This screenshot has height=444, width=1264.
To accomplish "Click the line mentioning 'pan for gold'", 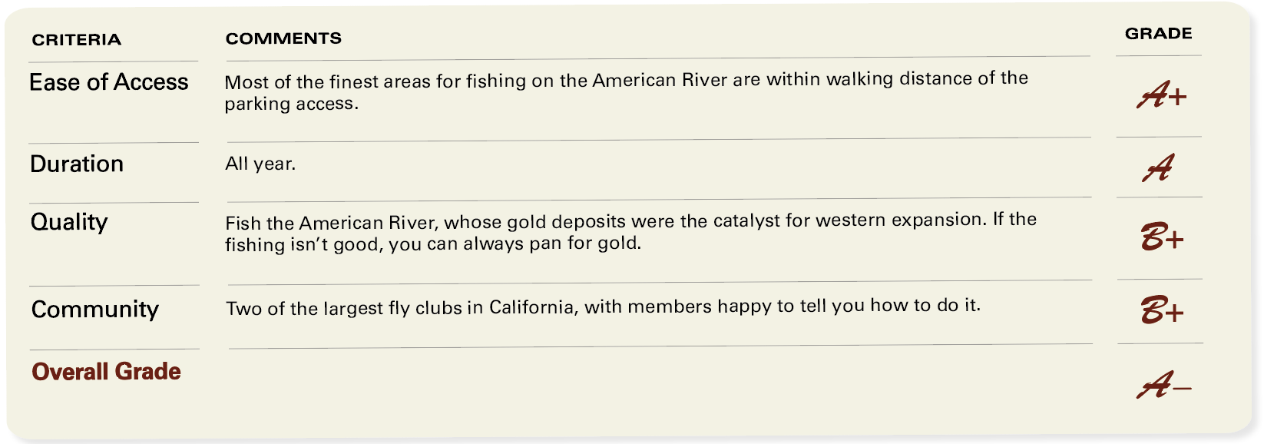I will pyautogui.click(x=432, y=244).
